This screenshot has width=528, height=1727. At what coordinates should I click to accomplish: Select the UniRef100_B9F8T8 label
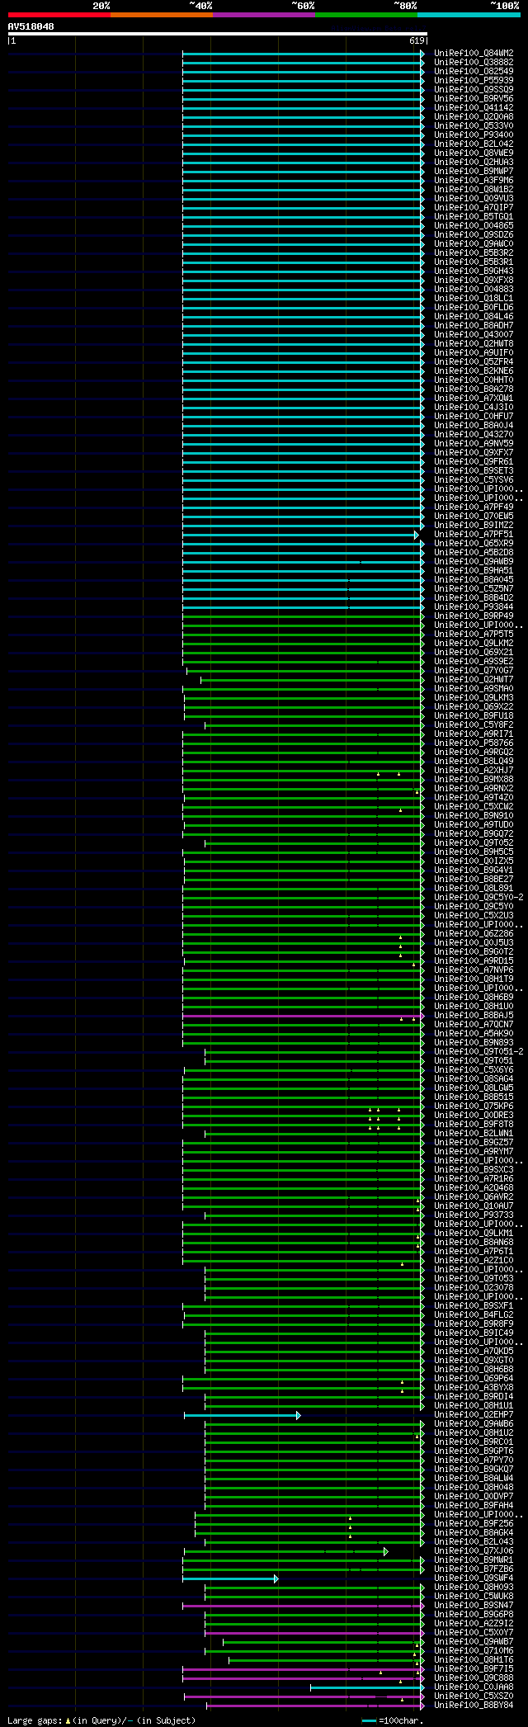[x=474, y=1125]
